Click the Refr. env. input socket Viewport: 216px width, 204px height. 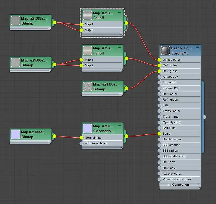(x=159, y=168)
